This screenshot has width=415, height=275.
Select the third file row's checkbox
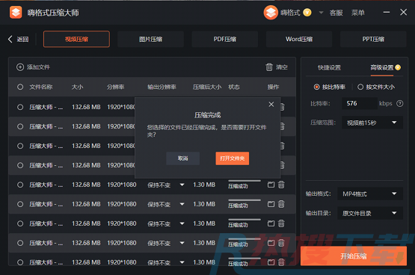[20, 146]
